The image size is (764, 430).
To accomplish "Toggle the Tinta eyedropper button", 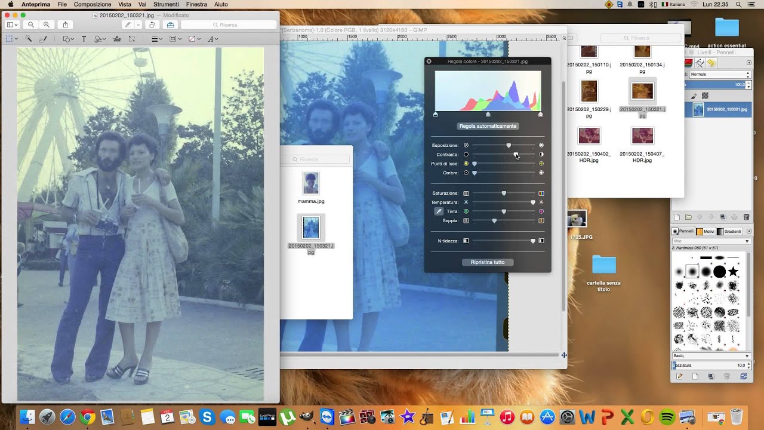I will [x=439, y=211].
